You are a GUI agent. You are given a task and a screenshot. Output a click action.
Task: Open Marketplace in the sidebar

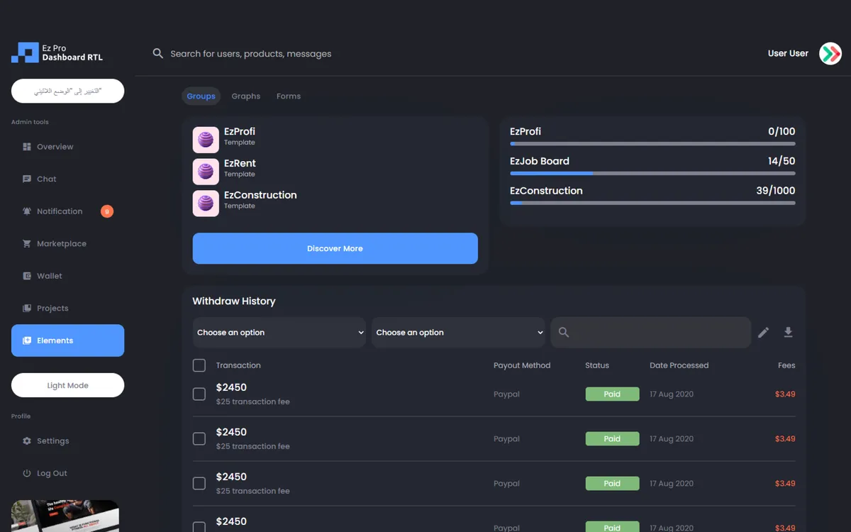tap(67, 243)
